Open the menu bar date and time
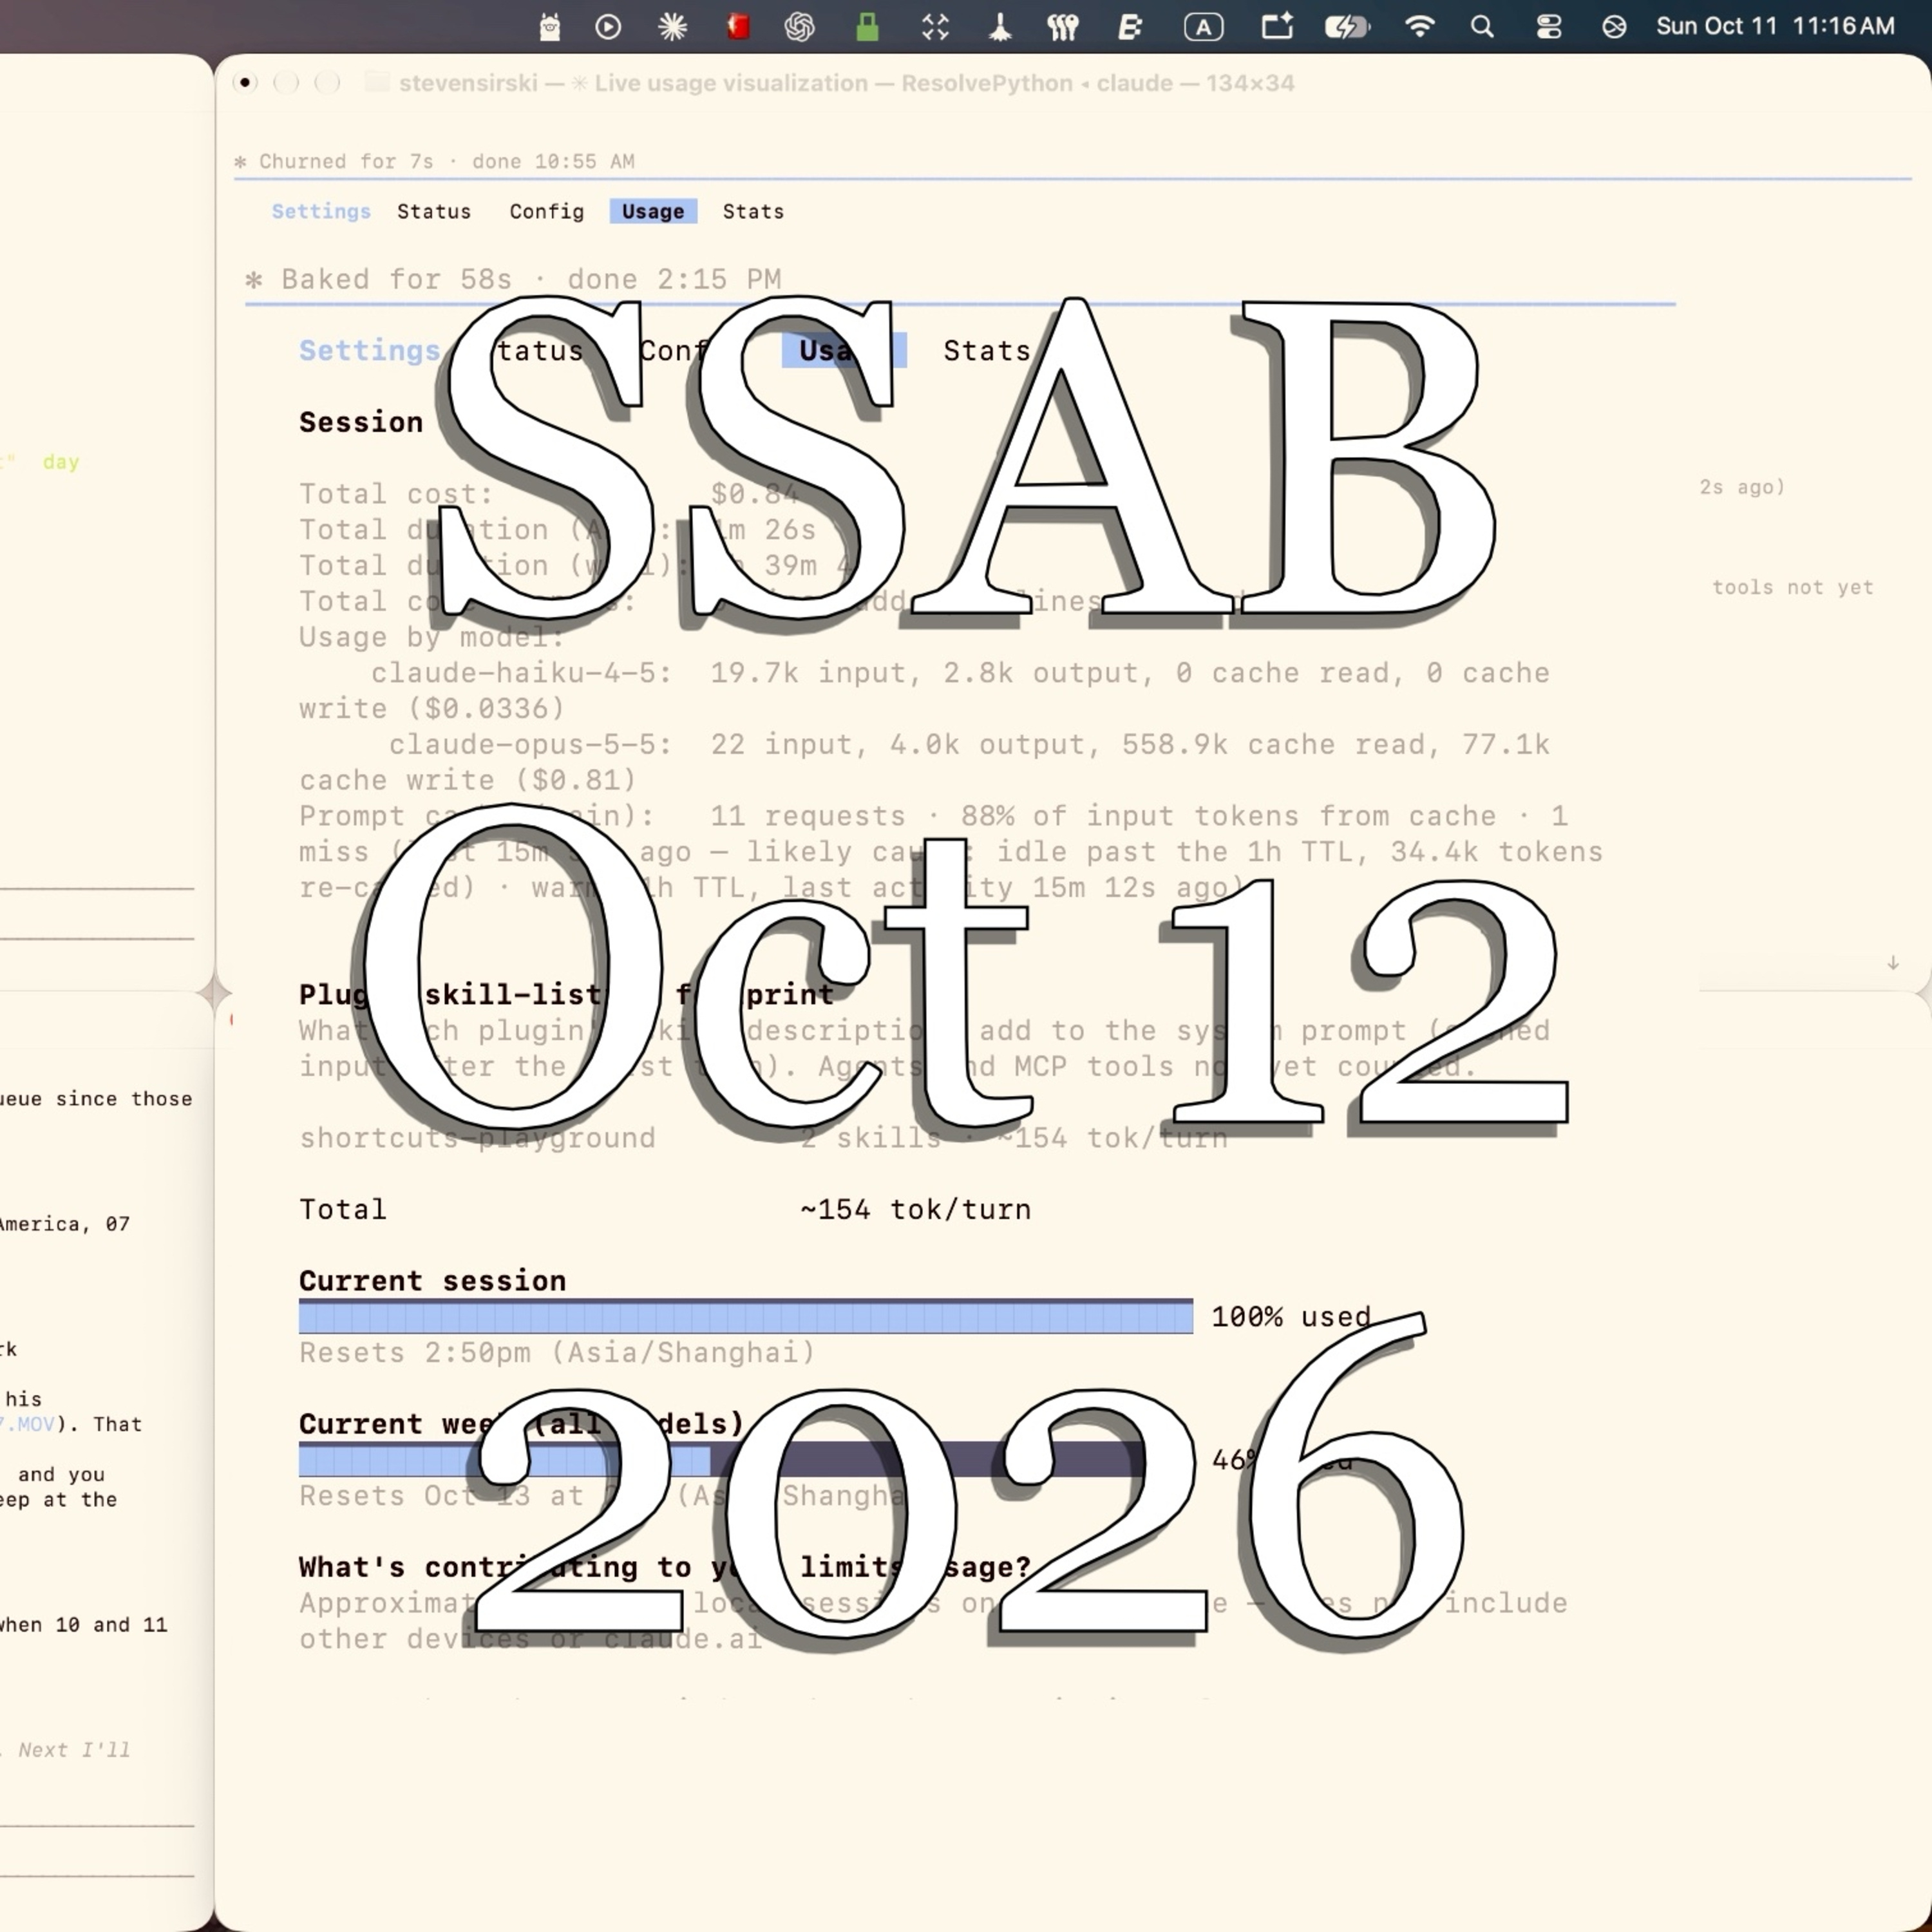Screen dimensions: 1932x1932 pyautogui.click(x=1775, y=27)
